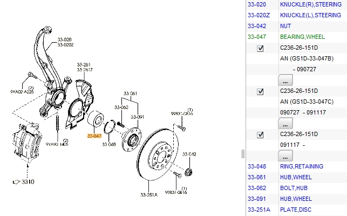Image resolution: width=347 pixels, height=216 pixels.
Task: Click the splitter handle between diagram and list
Action: [x=243, y=153]
